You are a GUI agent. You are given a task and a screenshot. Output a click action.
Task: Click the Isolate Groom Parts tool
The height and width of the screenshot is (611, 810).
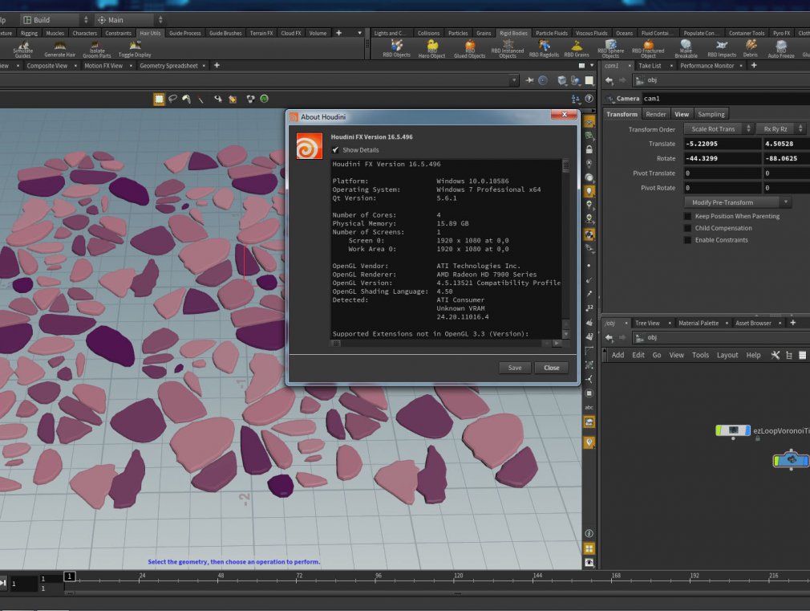point(96,49)
